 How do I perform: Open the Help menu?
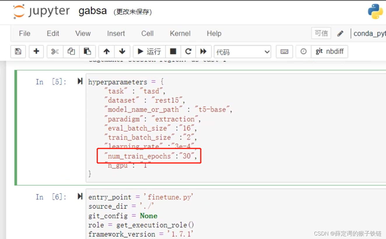(214, 33)
